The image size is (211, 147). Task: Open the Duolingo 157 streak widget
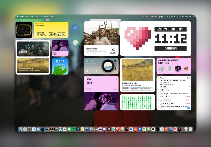[60, 66]
